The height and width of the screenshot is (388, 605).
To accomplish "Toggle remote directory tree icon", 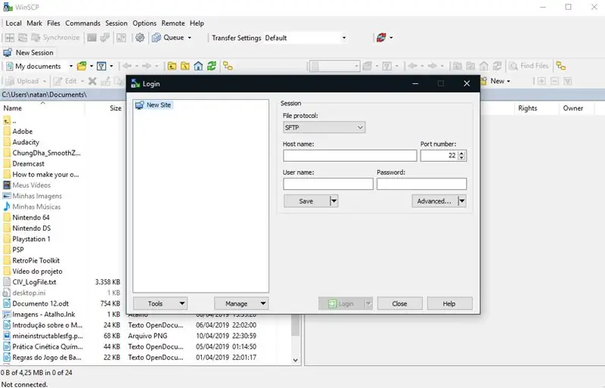I will click(x=561, y=66).
